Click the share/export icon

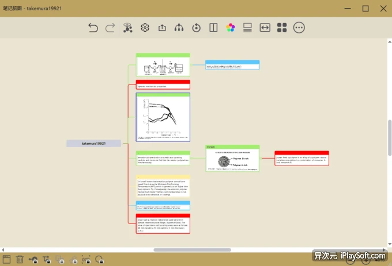pyautogui.click(x=162, y=28)
